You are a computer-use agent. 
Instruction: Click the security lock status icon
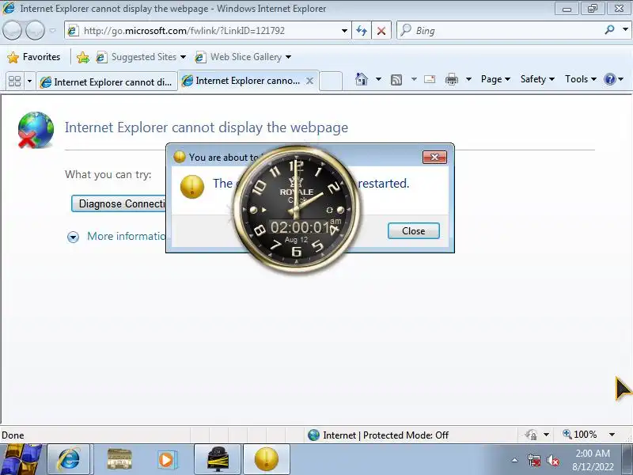[x=531, y=435]
